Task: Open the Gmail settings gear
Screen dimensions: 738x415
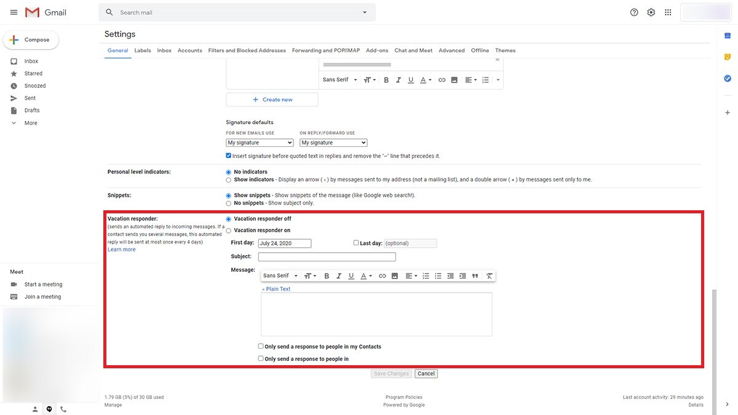Action: click(x=651, y=12)
